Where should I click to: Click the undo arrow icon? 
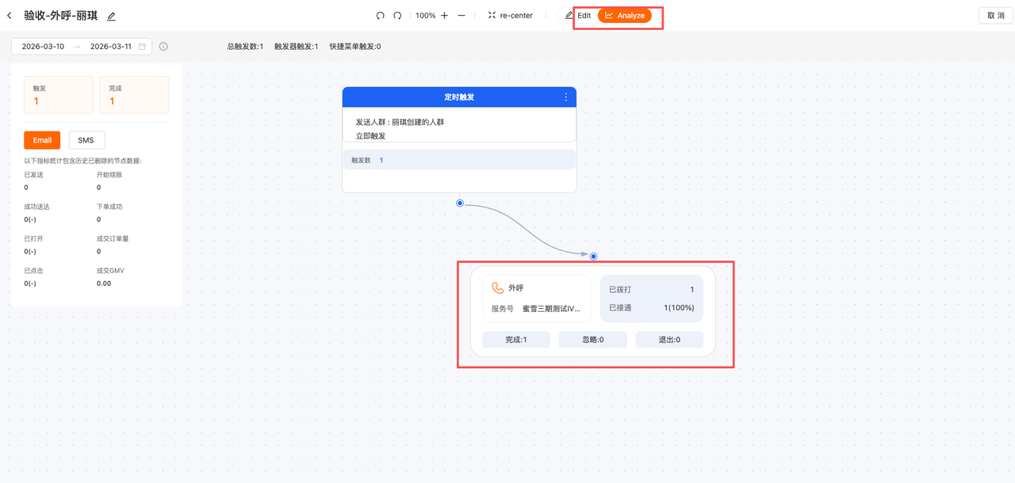pyautogui.click(x=380, y=16)
